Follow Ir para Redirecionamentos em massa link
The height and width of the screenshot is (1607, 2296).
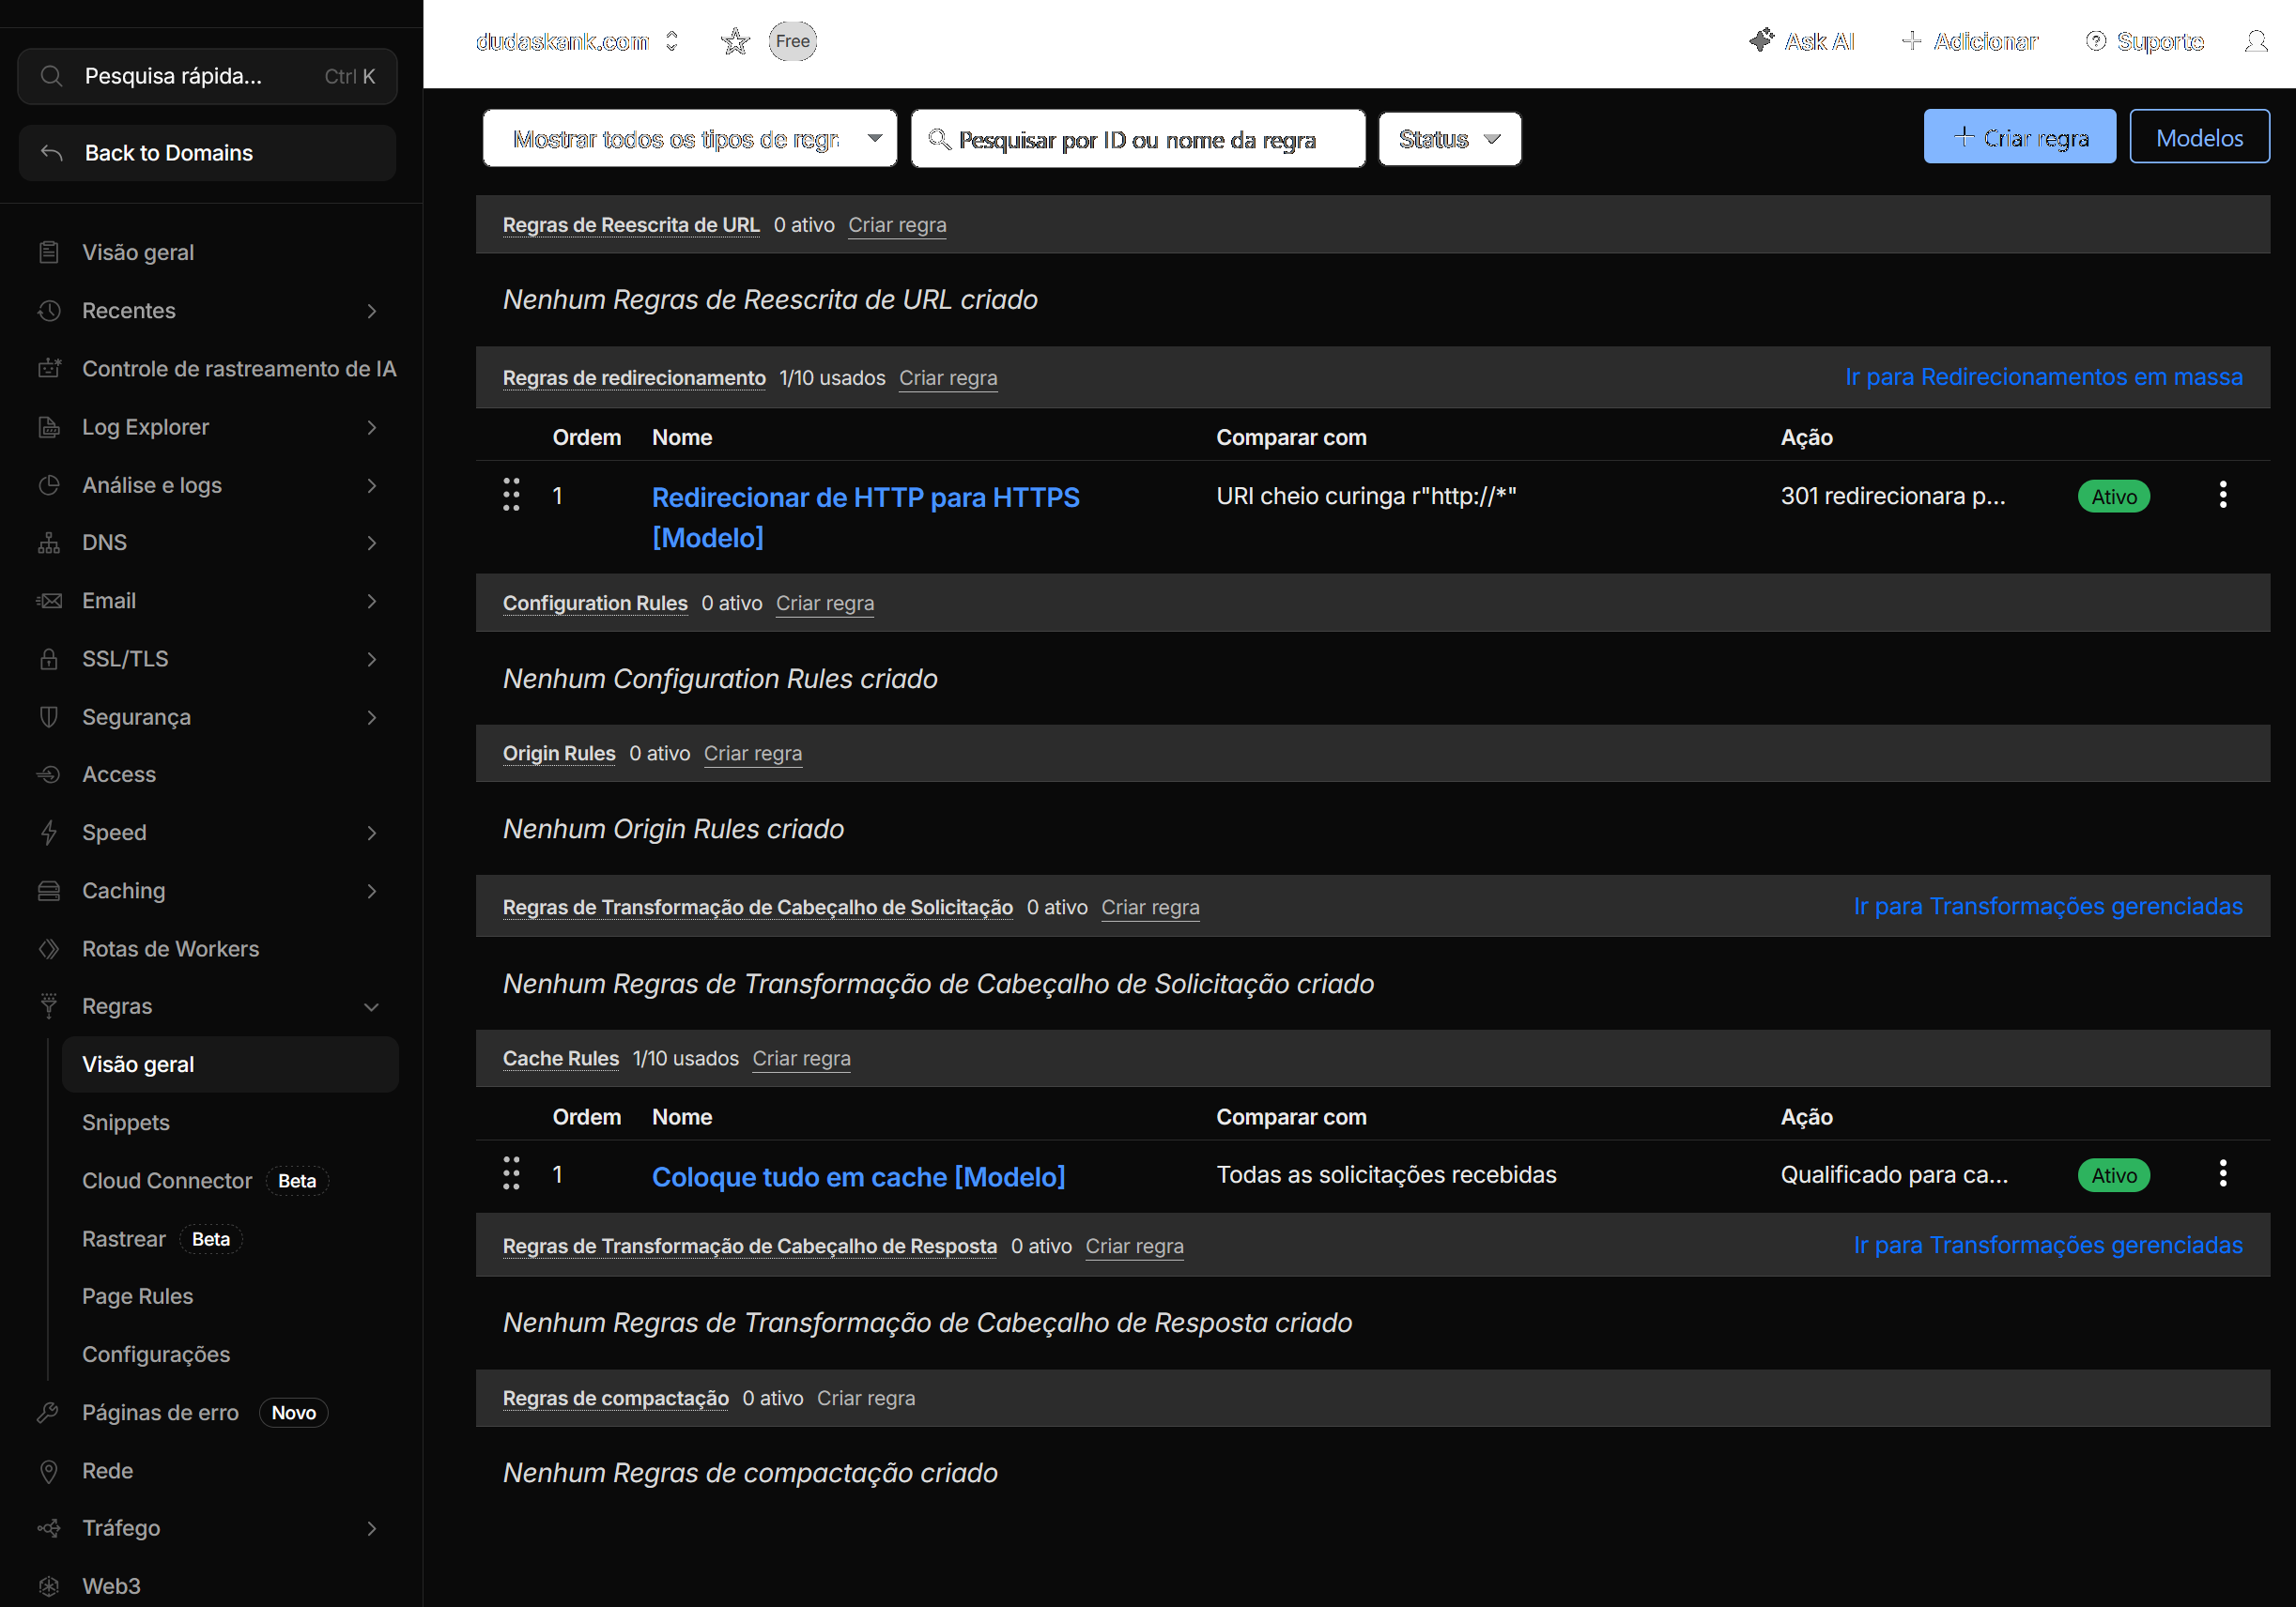[x=2043, y=376]
